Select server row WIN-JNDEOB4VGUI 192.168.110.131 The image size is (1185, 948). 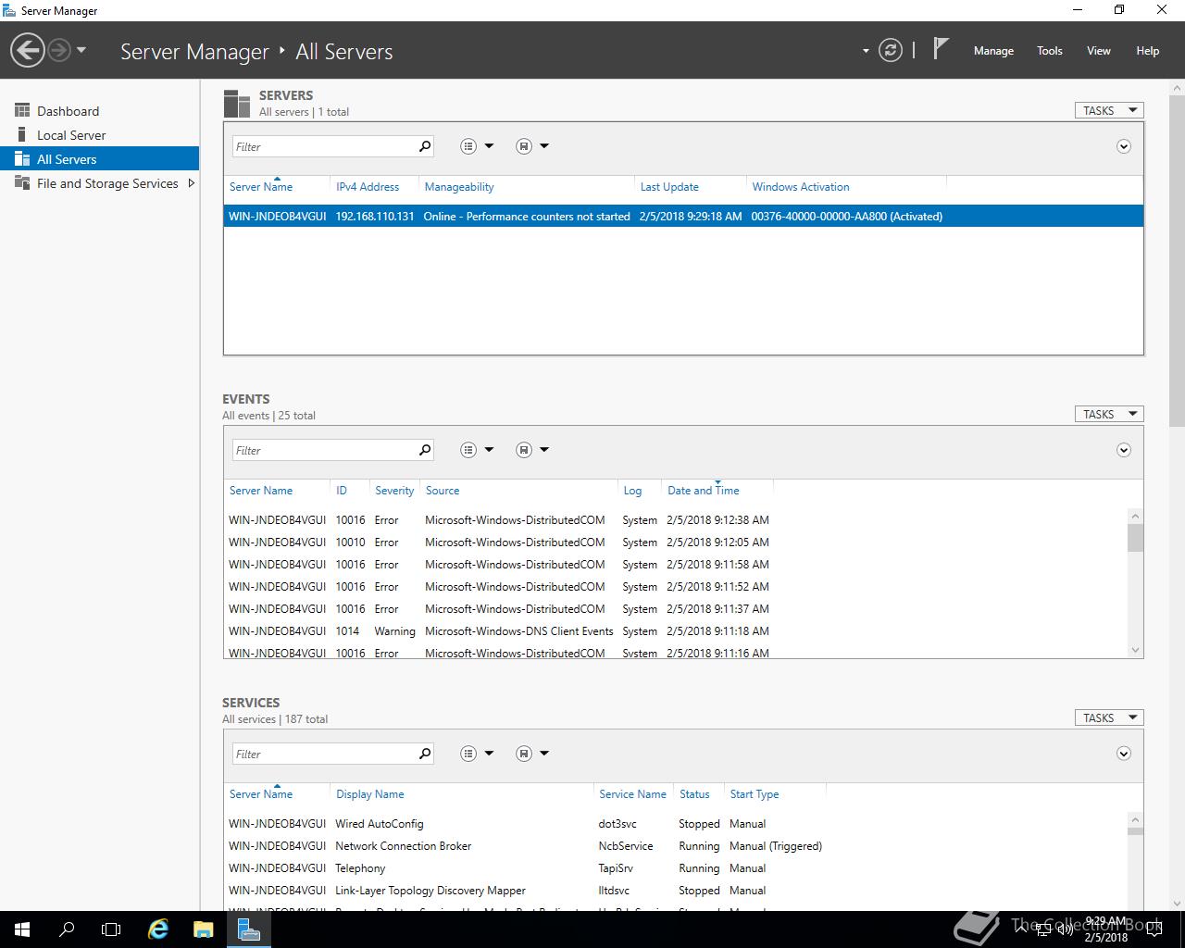click(x=683, y=216)
